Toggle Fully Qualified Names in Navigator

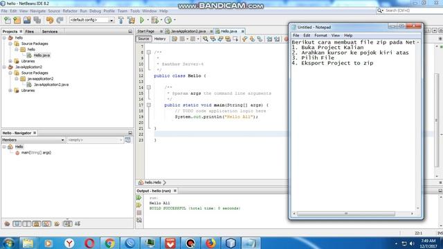tap(57, 224)
